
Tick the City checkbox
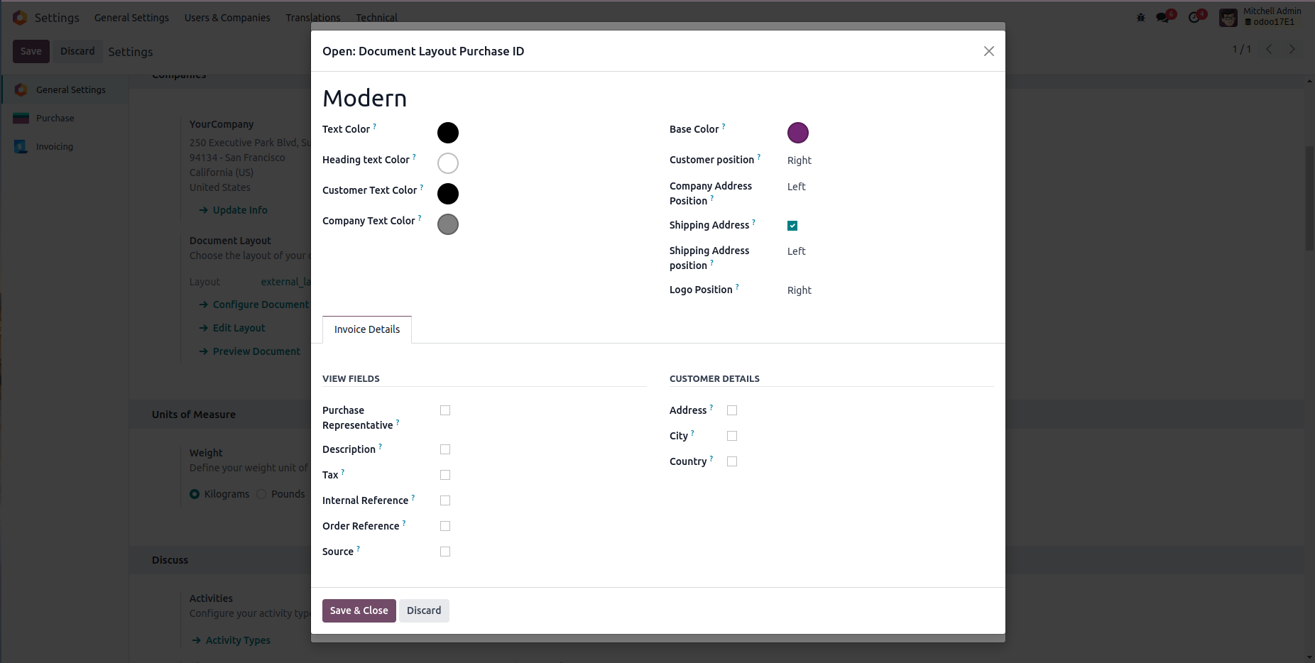click(732, 436)
